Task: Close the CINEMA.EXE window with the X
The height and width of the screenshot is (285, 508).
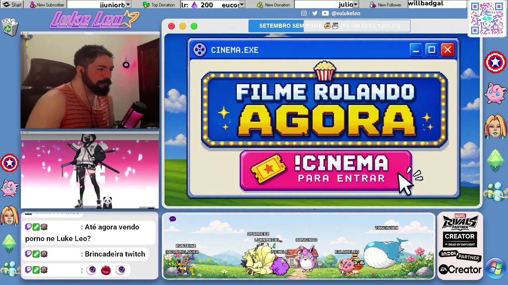Action: pyautogui.click(x=448, y=50)
